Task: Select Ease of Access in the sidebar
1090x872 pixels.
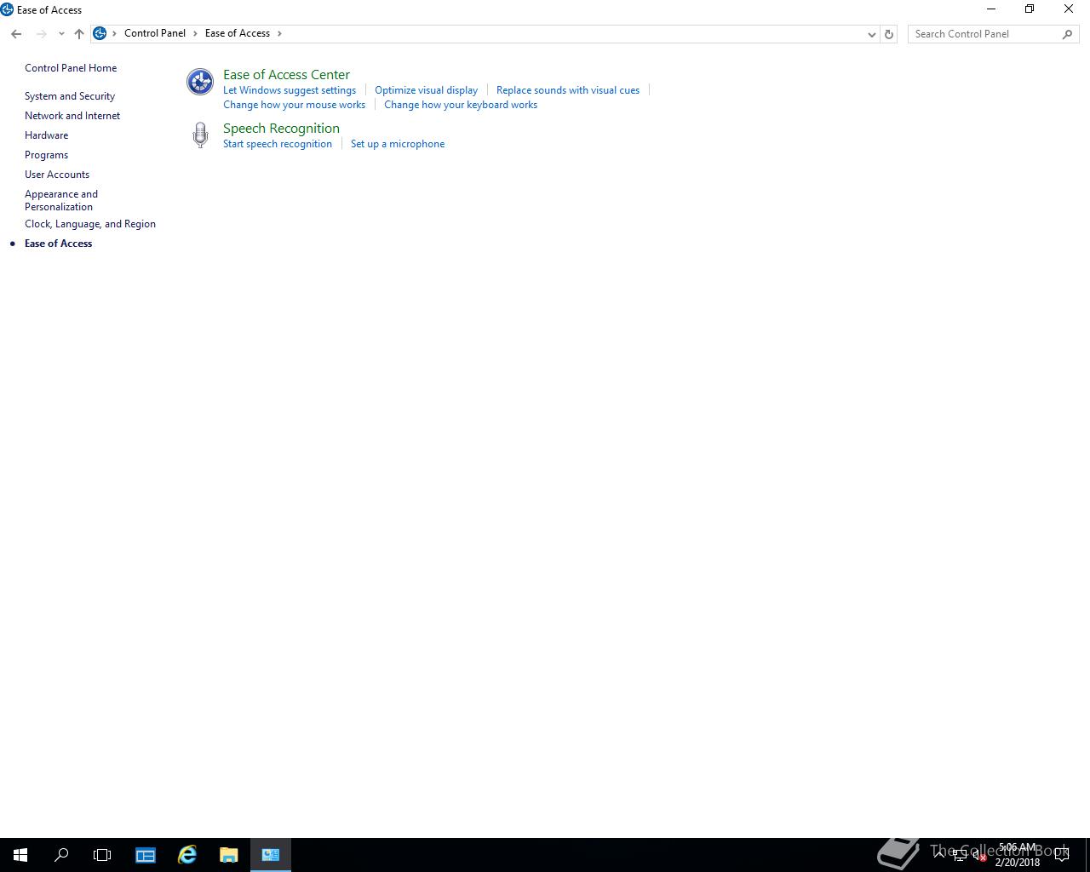Action: click(58, 244)
